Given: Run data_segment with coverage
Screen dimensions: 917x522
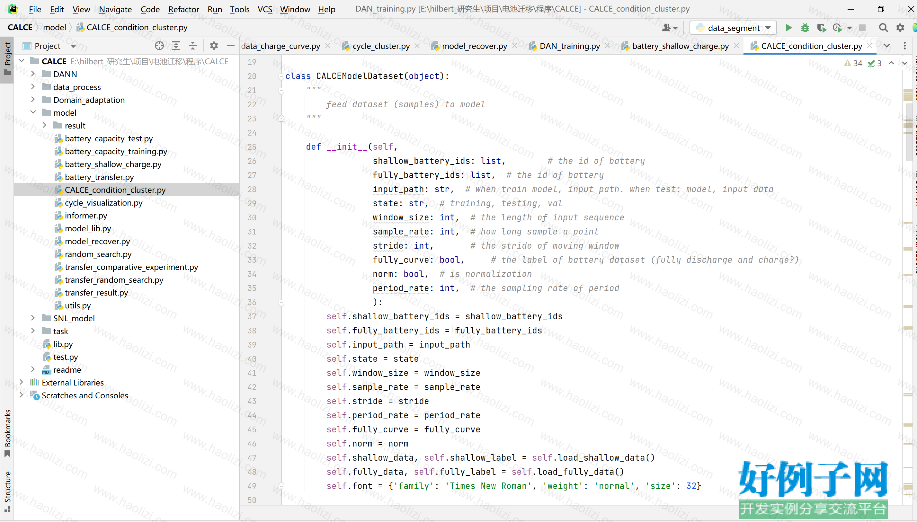Looking at the screenshot, I should pos(821,28).
